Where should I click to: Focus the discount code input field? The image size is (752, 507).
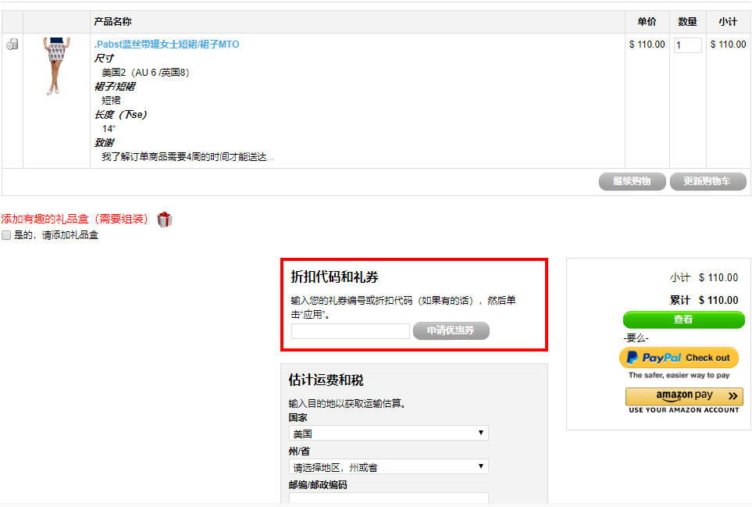350,331
